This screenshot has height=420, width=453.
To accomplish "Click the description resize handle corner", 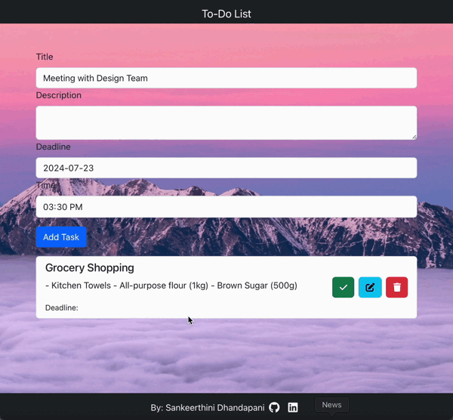I will [x=414, y=137].
